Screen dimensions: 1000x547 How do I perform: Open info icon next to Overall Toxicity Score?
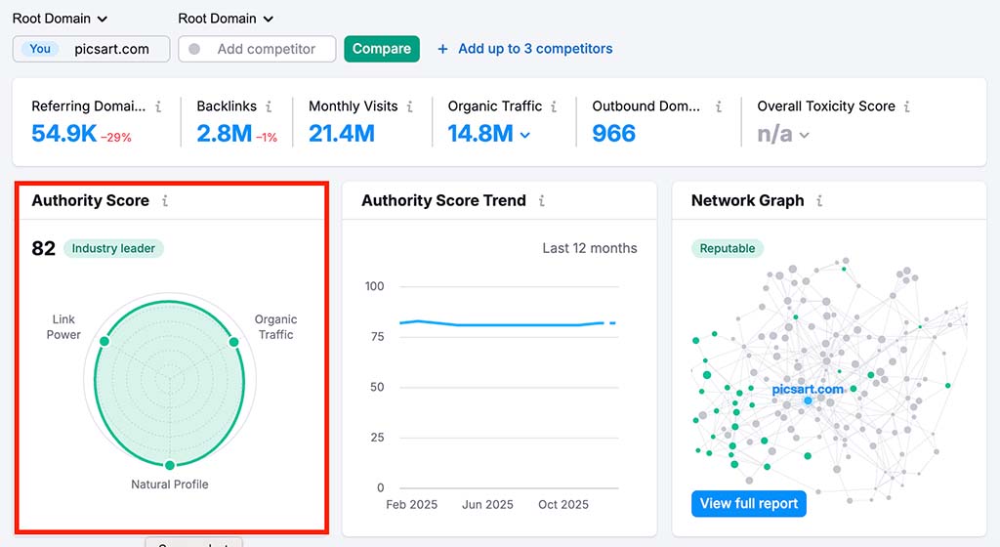click(906, 106)
